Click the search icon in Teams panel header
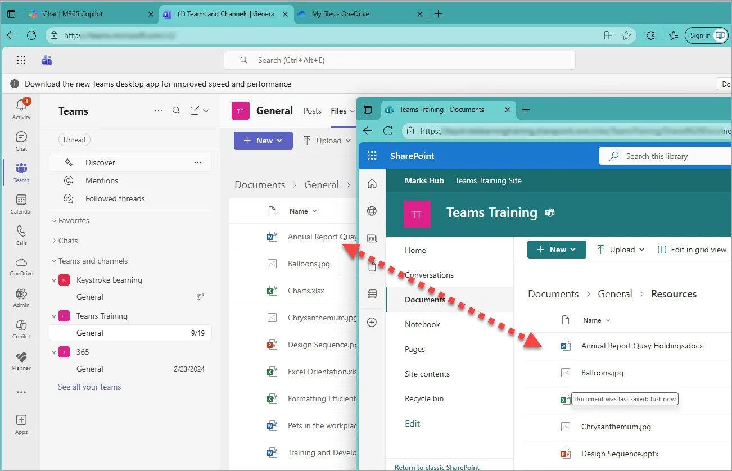The height and width of the screenshot is (471, 732). coord(177,111)
